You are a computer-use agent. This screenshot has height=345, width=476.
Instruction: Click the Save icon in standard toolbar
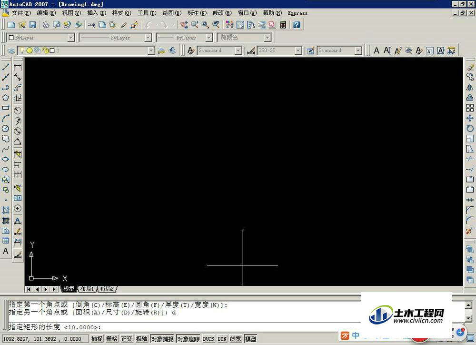(32, 25)
